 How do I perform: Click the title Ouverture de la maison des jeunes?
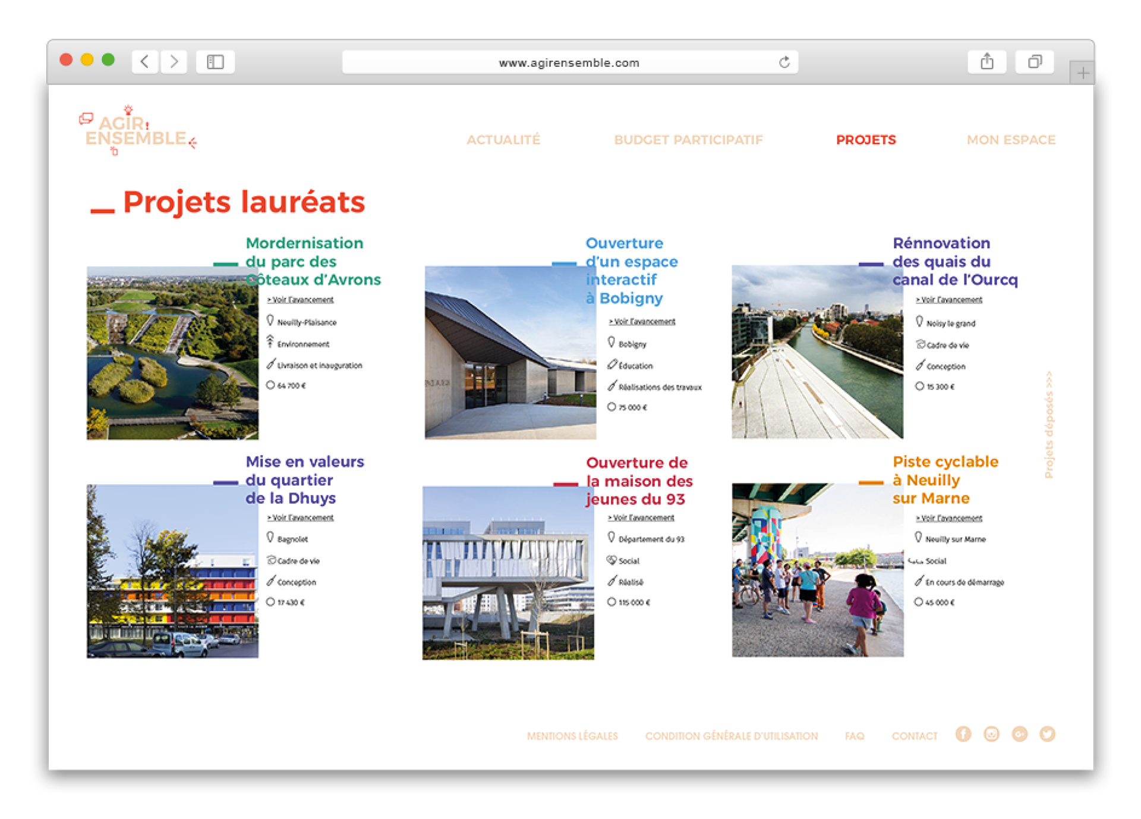click(x=639, y=481)
